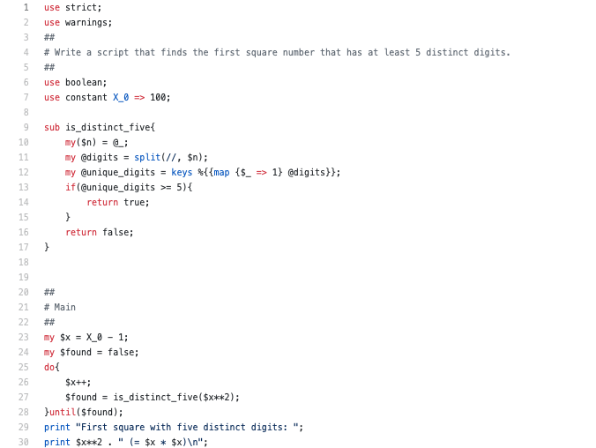The height and width of the screenshot is (448, 596).
Task: Click the '# Main' comment
Action: (x=60, y=307)
